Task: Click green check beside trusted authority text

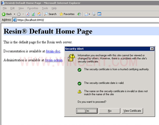Action: click(x=79, y=70)
